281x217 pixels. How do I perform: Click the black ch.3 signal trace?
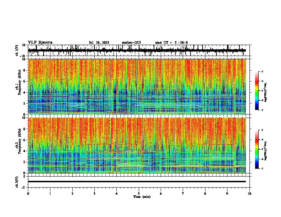137,182
